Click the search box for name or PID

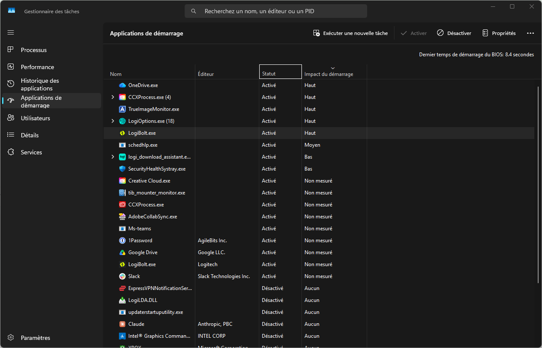coord(276,11)
